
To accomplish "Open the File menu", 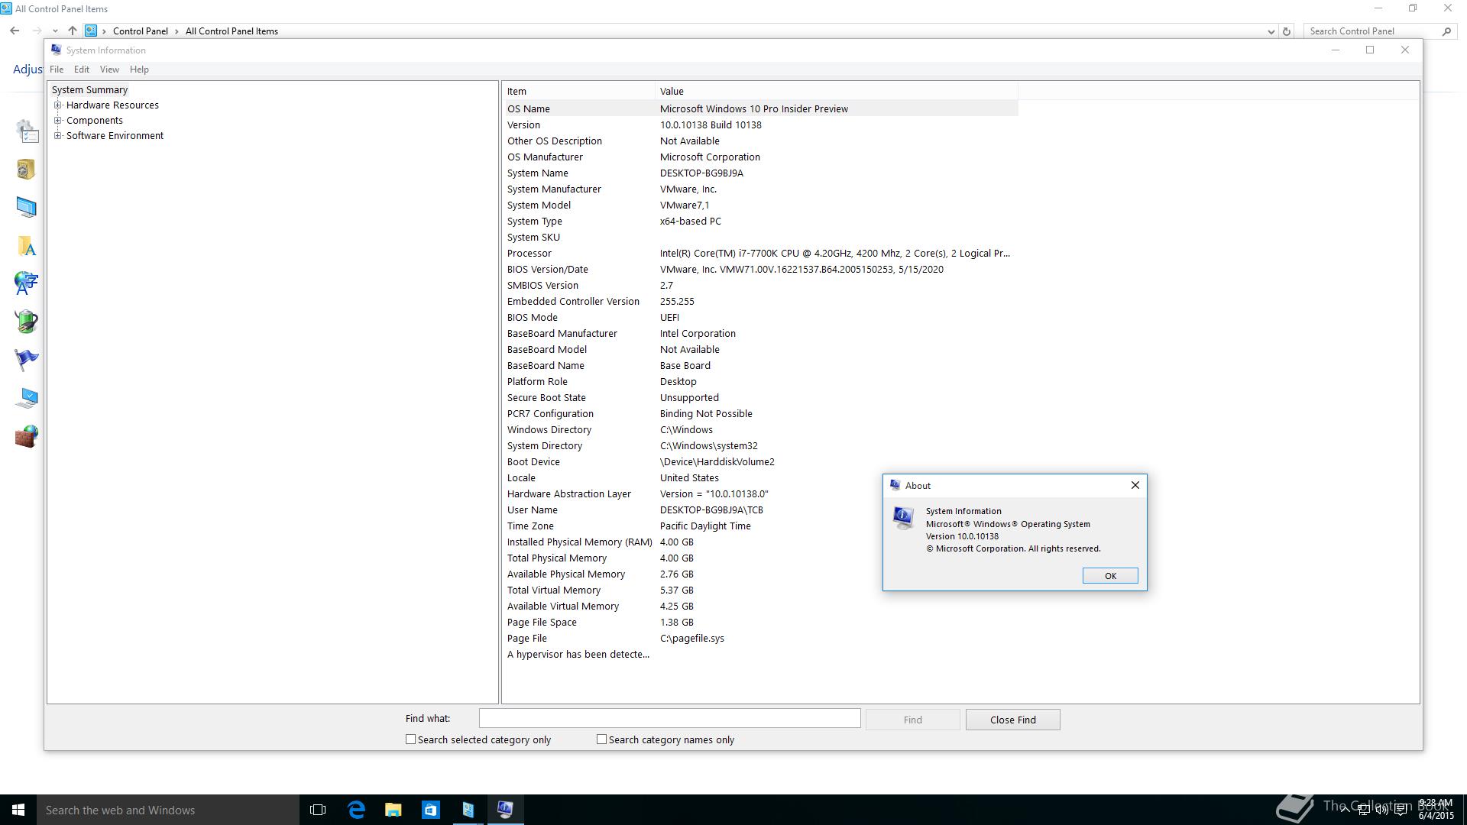I will point(57,70).
